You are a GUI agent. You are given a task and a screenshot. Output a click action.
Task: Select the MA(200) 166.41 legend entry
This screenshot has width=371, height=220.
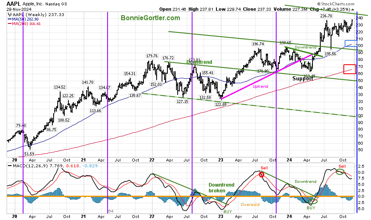24,23
